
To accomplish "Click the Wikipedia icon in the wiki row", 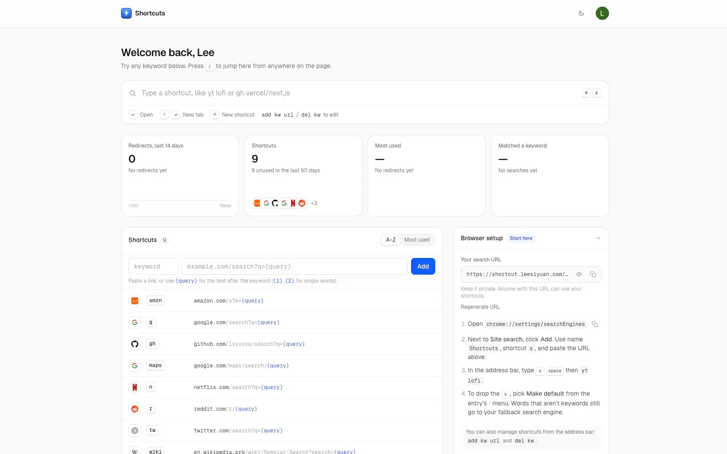I will [135, 451].
